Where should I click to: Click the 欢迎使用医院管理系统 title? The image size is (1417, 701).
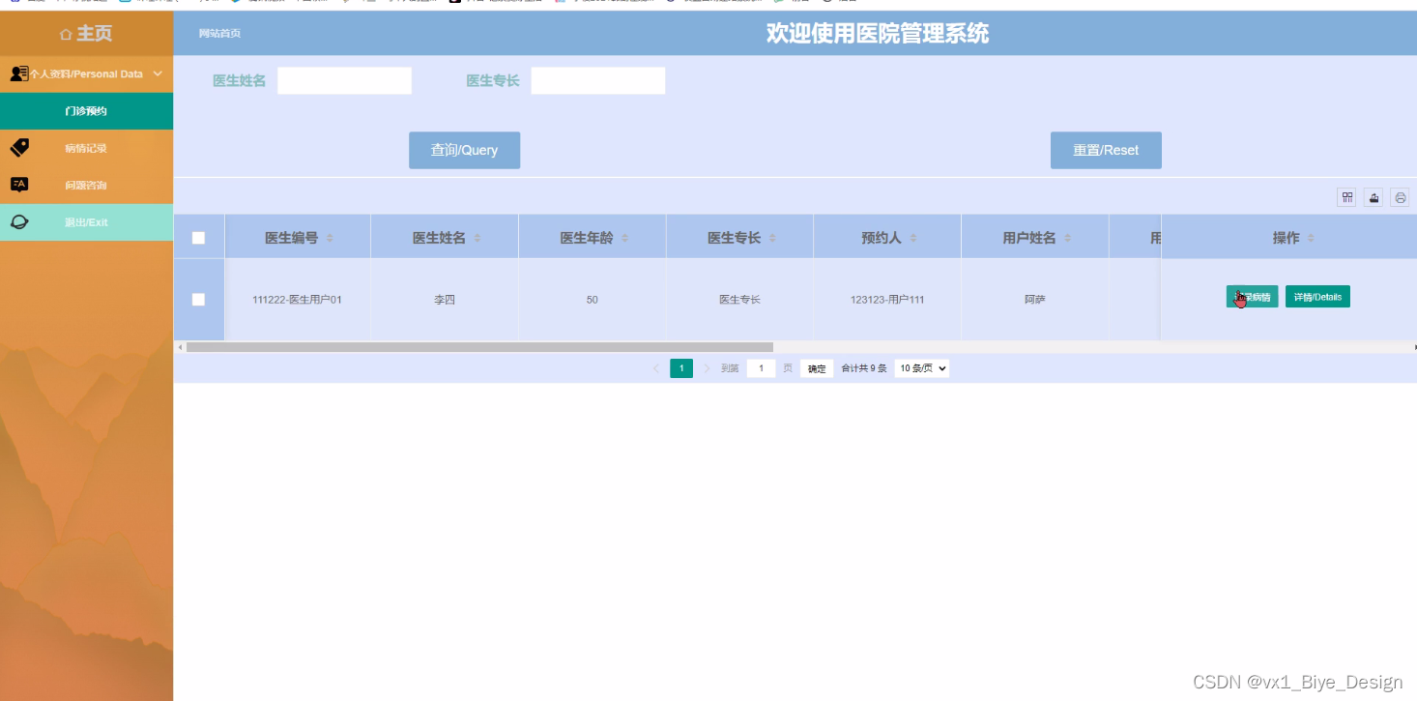[x=878, y=34]
